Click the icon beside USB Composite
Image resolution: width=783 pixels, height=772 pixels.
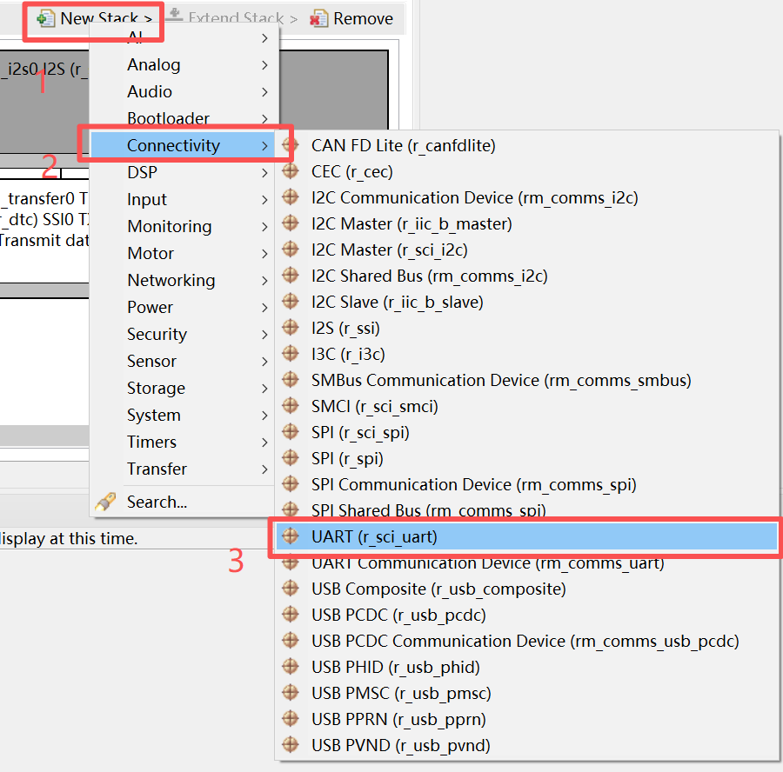[290, 589]
